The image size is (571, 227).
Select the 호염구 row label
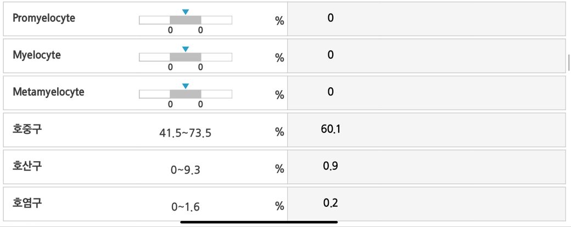27,203
